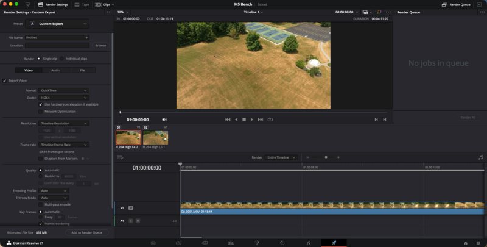Mute the viewer audio speaker icon
The image size is (487, 247).
click(164, 120)
